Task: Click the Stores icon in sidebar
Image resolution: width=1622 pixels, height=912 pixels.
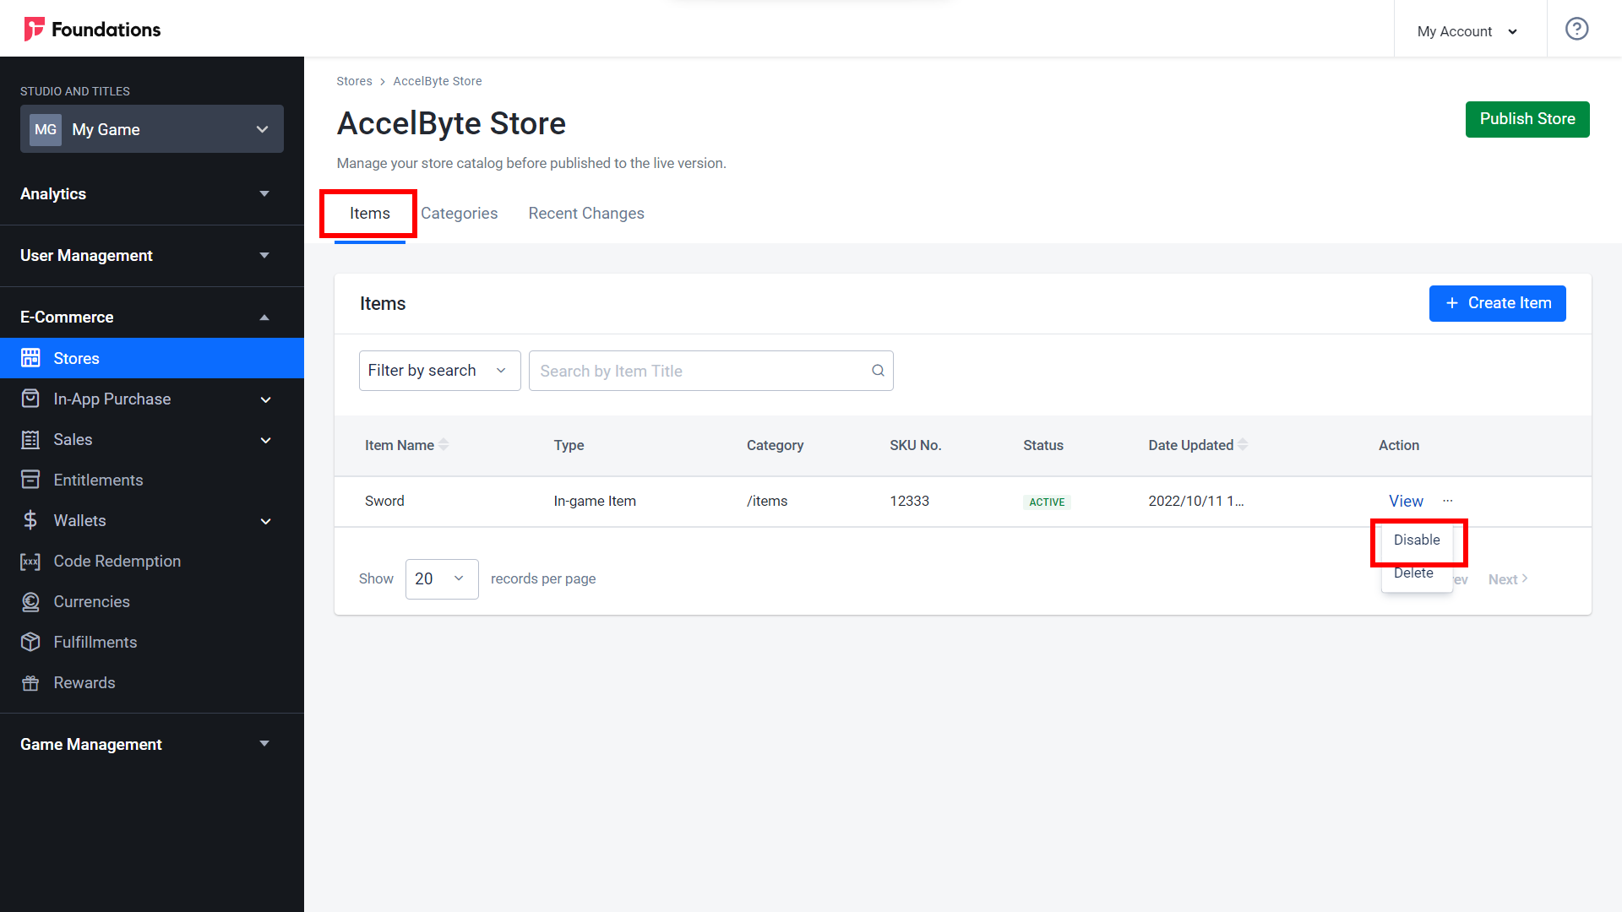Action: click(x=31, y=357)
